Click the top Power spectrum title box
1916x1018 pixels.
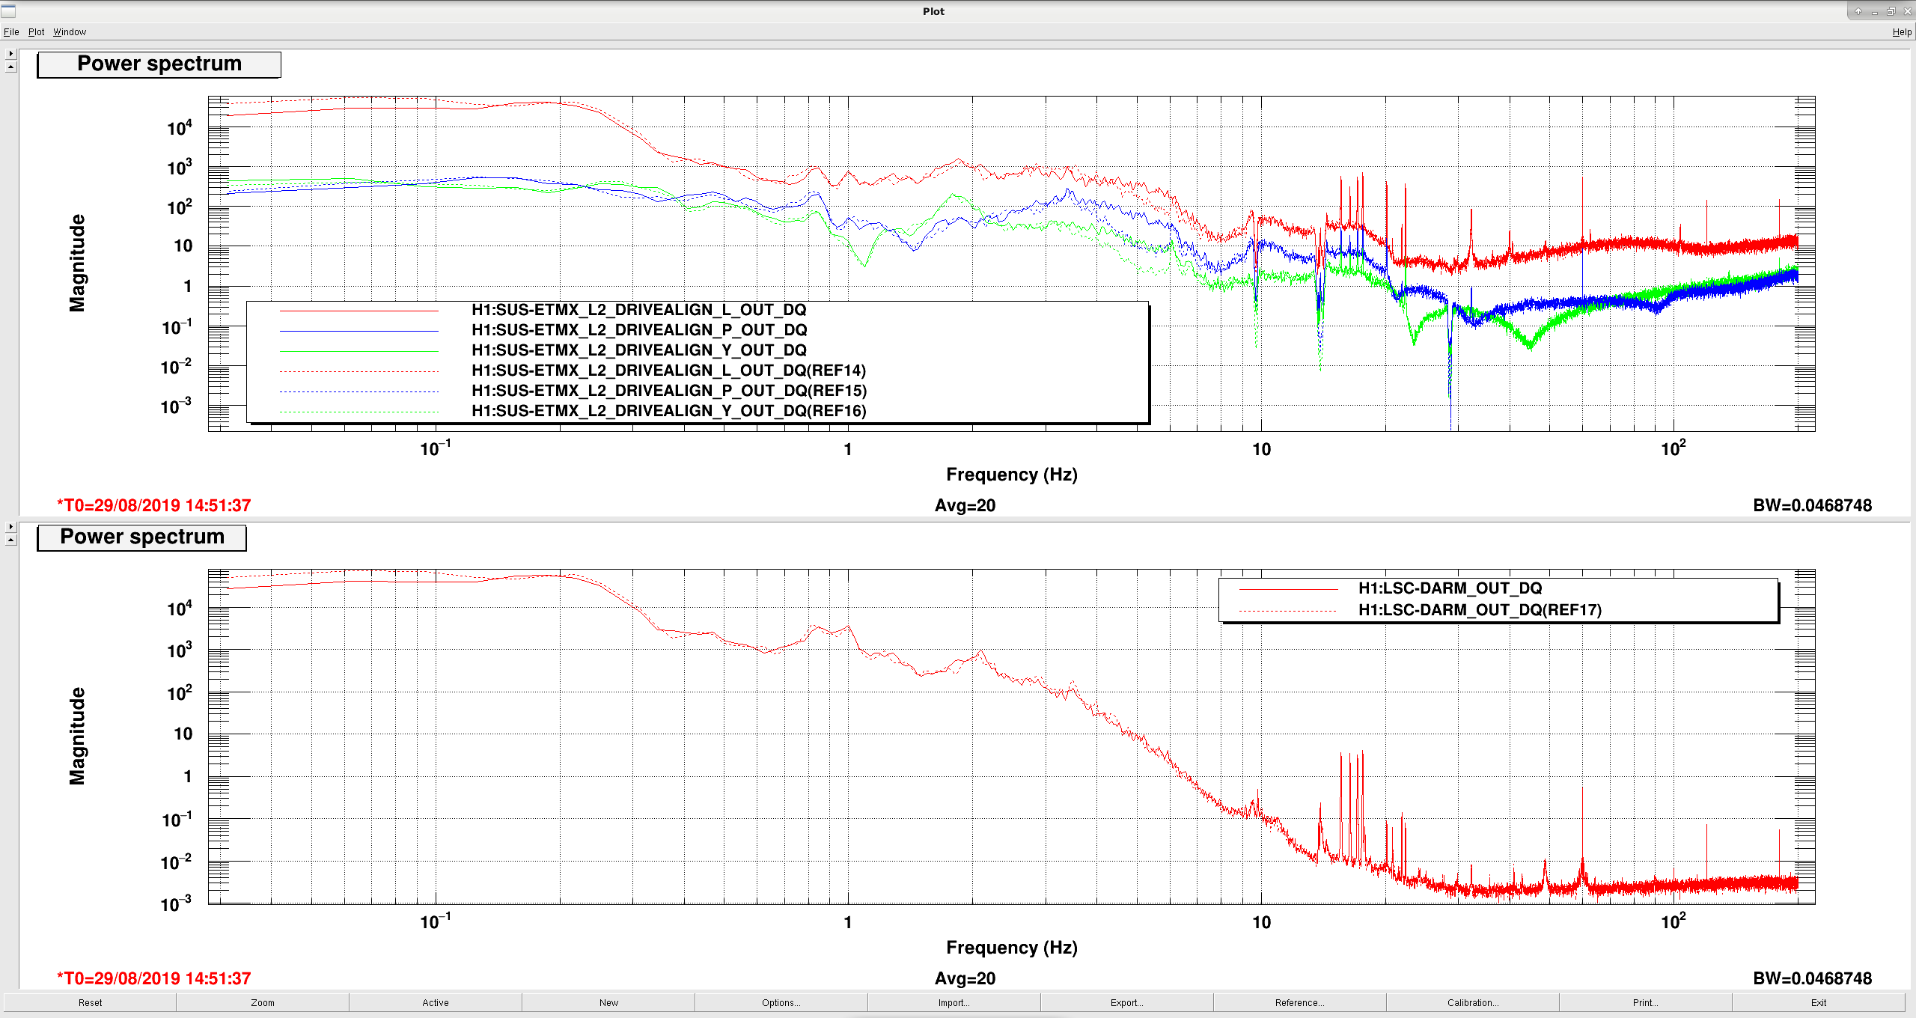159,64
